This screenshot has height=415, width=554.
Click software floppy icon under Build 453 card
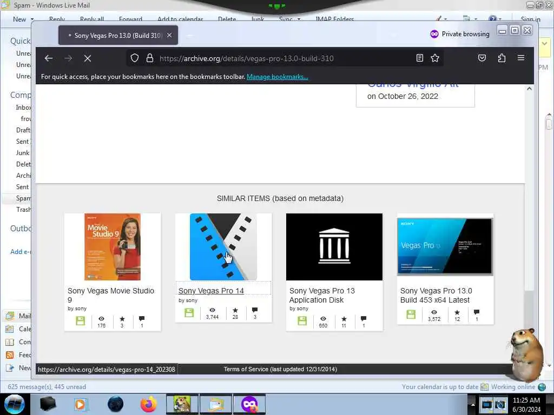(411, 314)
